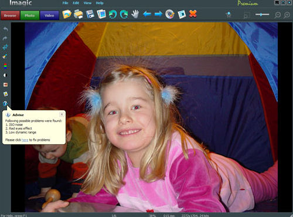Image resolution: width=293 pixels, height=217 pixels.
Task: Click the 'here' link to fix problems
Action: (x=25, y=140)
